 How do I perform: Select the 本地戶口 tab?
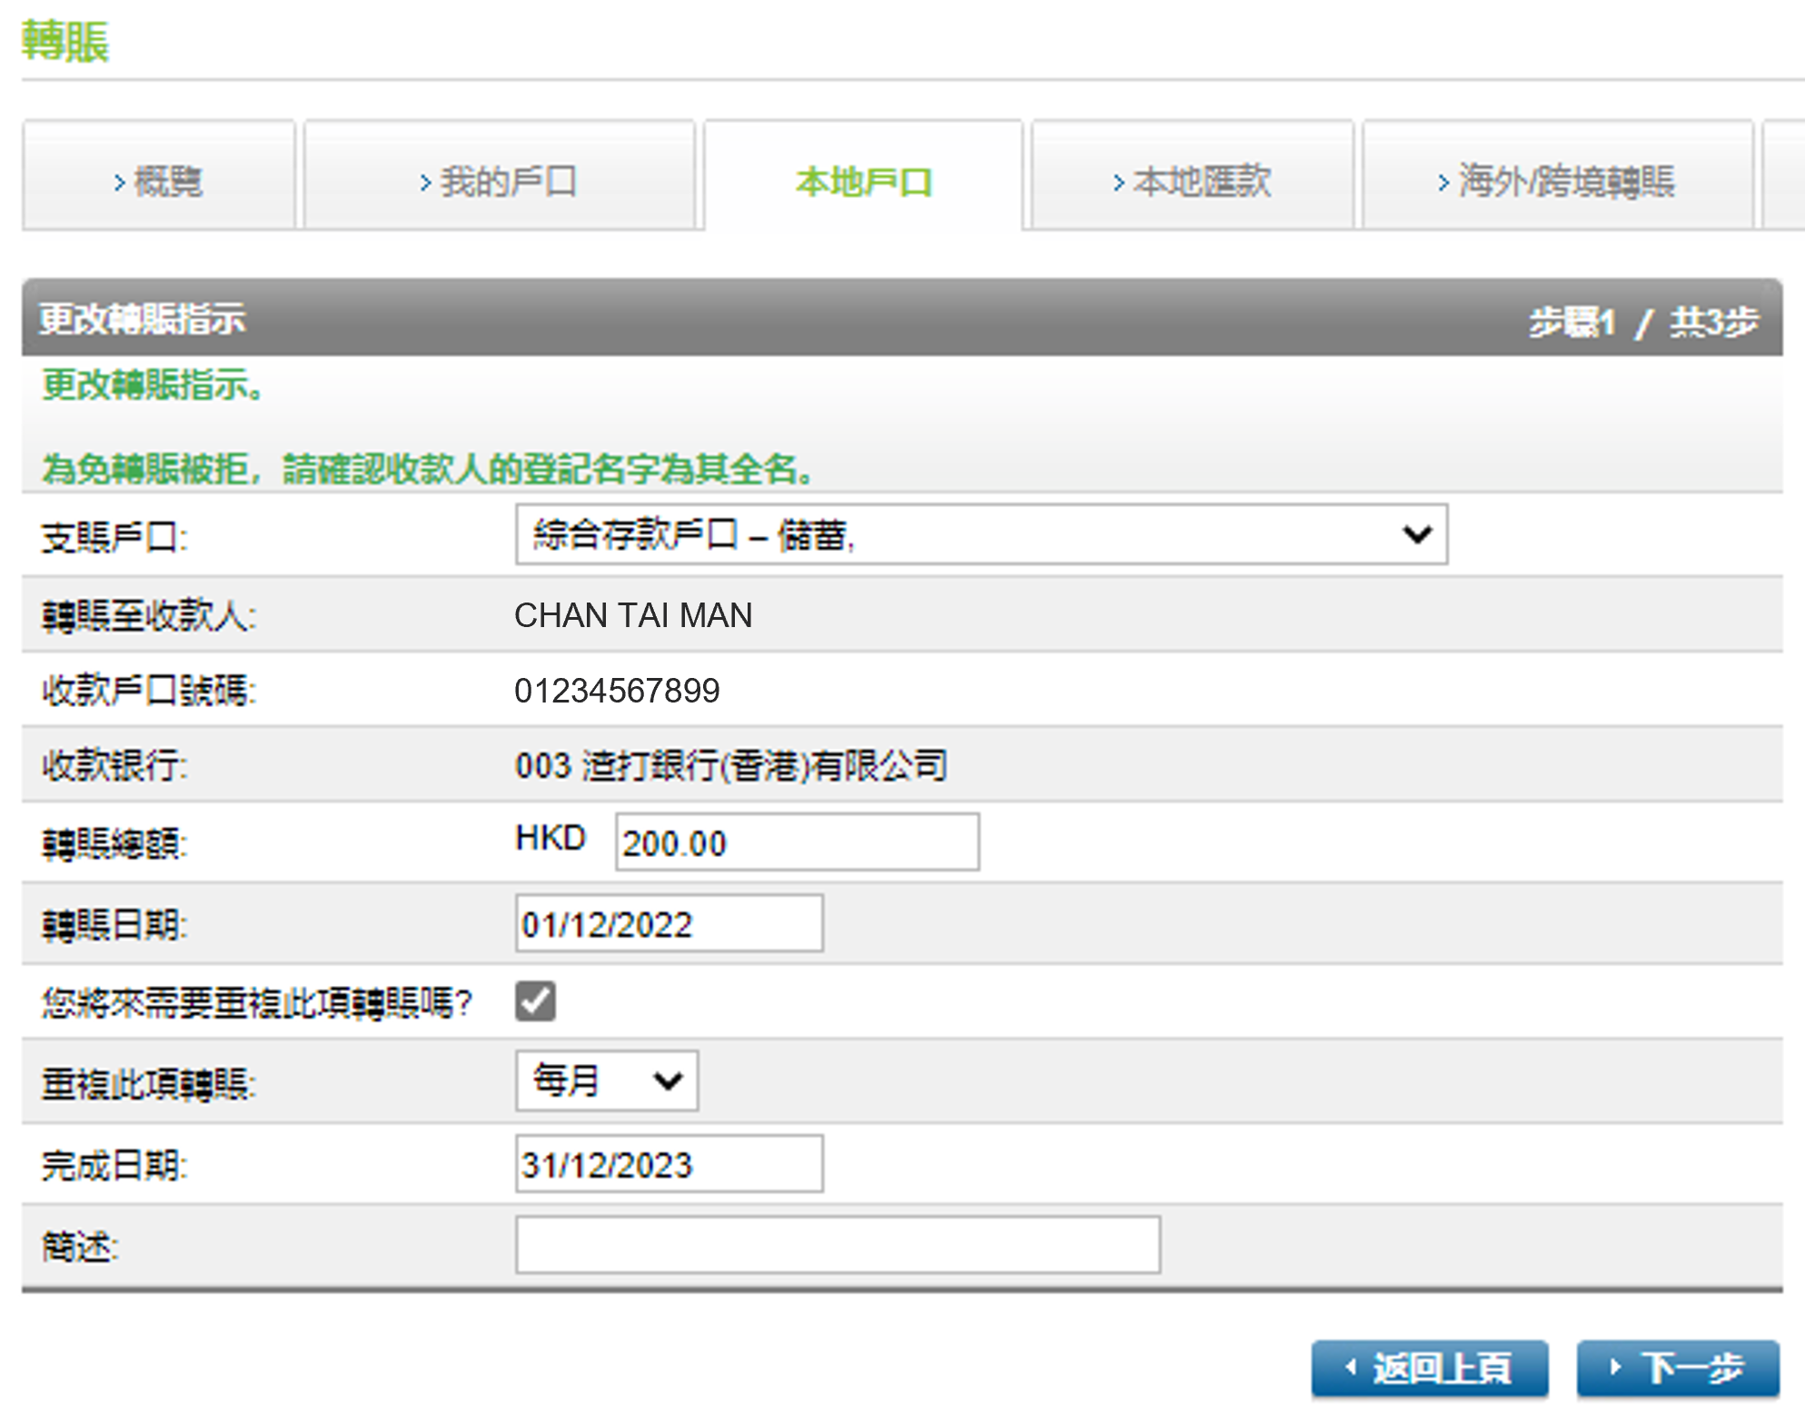click(863, 179)
